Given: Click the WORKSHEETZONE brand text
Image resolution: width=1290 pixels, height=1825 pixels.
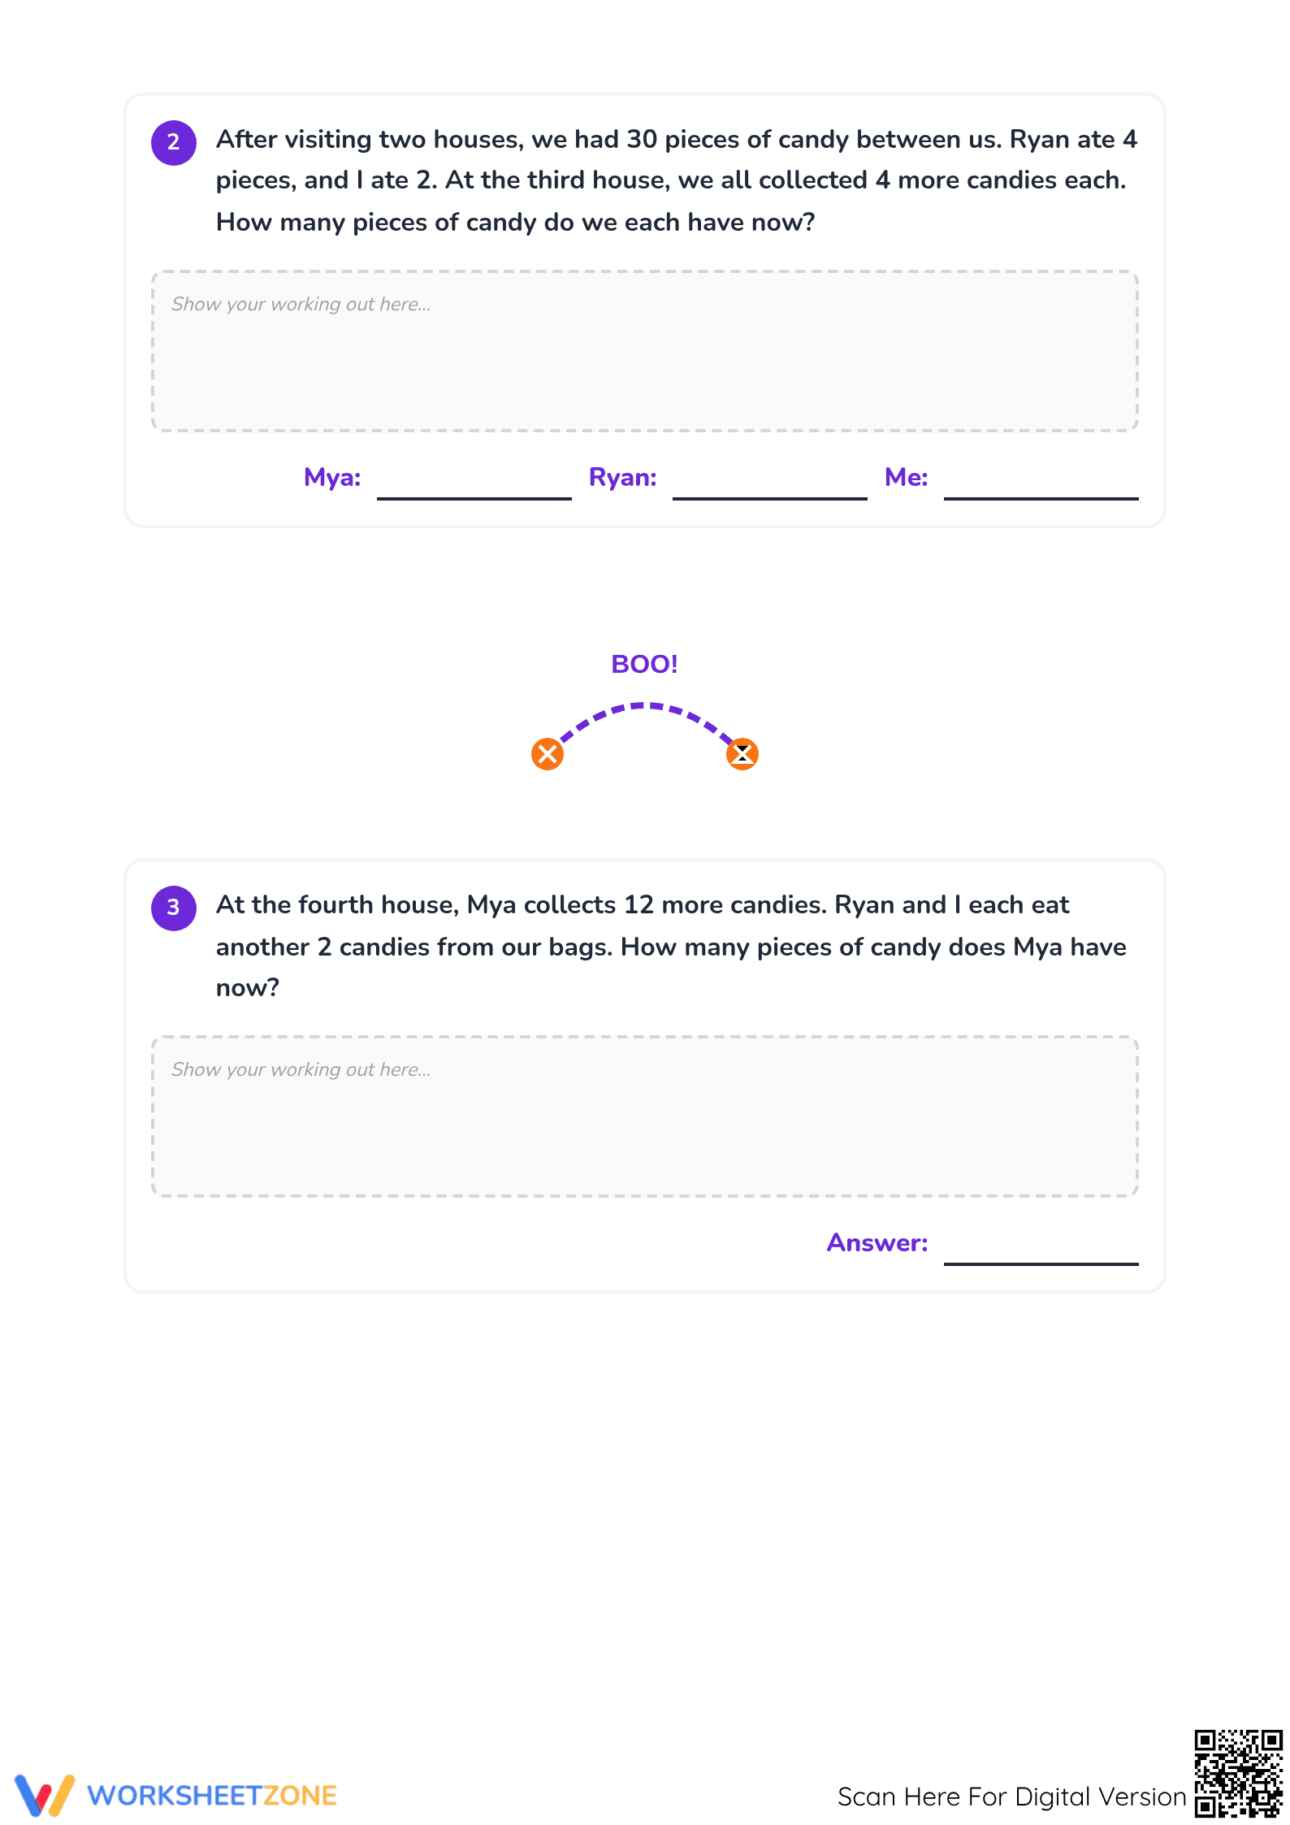Looking at the screenshot, I should point(212,1796).
